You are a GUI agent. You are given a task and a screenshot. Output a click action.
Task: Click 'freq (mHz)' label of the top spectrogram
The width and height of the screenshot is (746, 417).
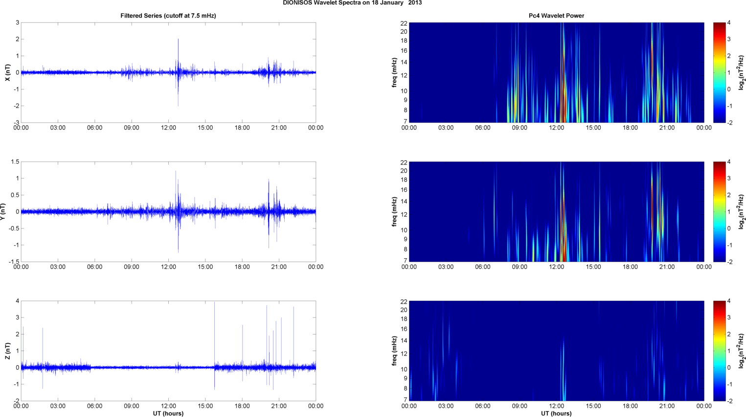(394, 72)
